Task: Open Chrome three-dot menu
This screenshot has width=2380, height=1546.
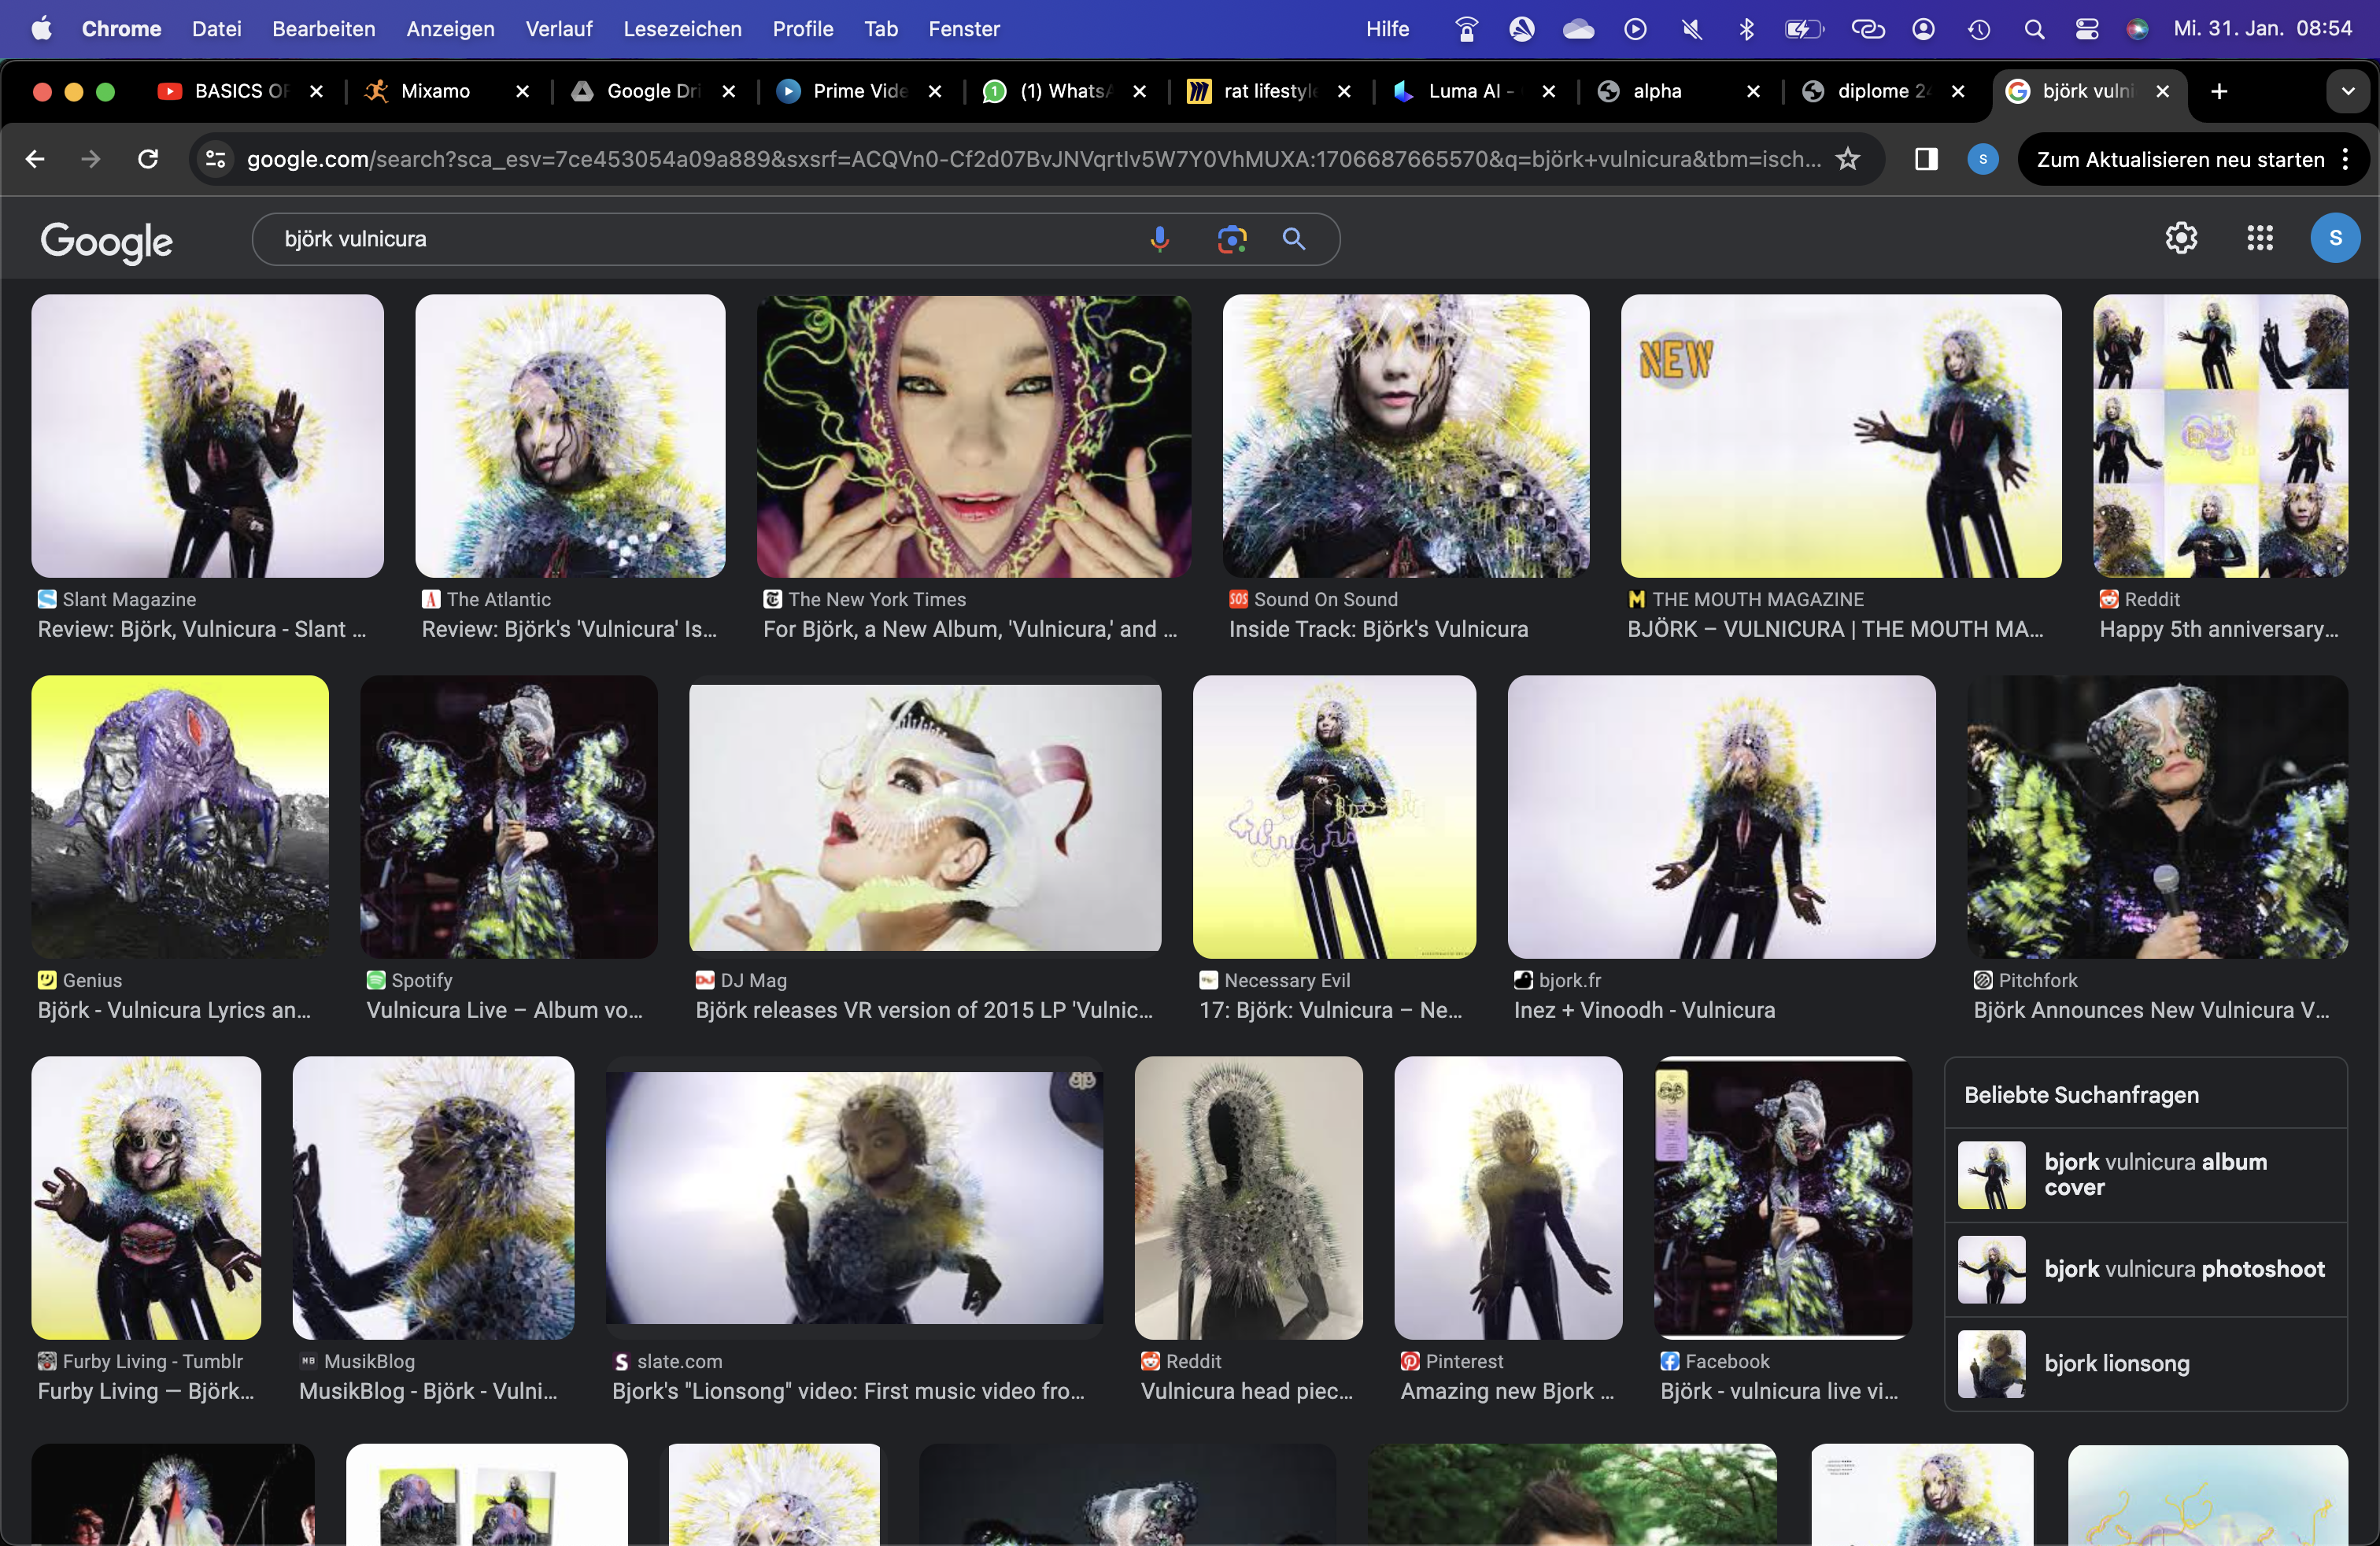Action: pyautogui.click(x=2345, y=159)
